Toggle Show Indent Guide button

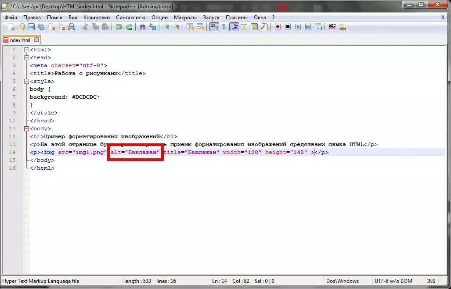234,27
